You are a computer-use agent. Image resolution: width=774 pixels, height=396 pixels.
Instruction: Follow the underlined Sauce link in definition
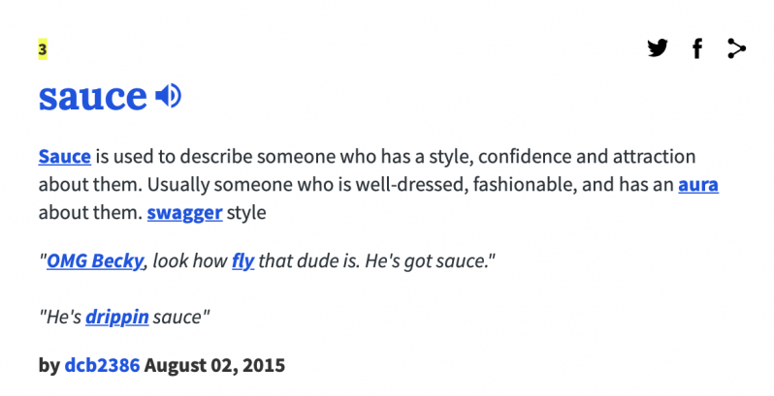(65, 157)
